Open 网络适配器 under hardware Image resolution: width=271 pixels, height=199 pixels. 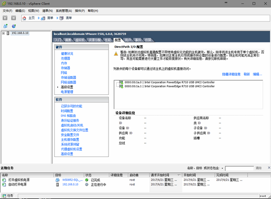(68, 82)
